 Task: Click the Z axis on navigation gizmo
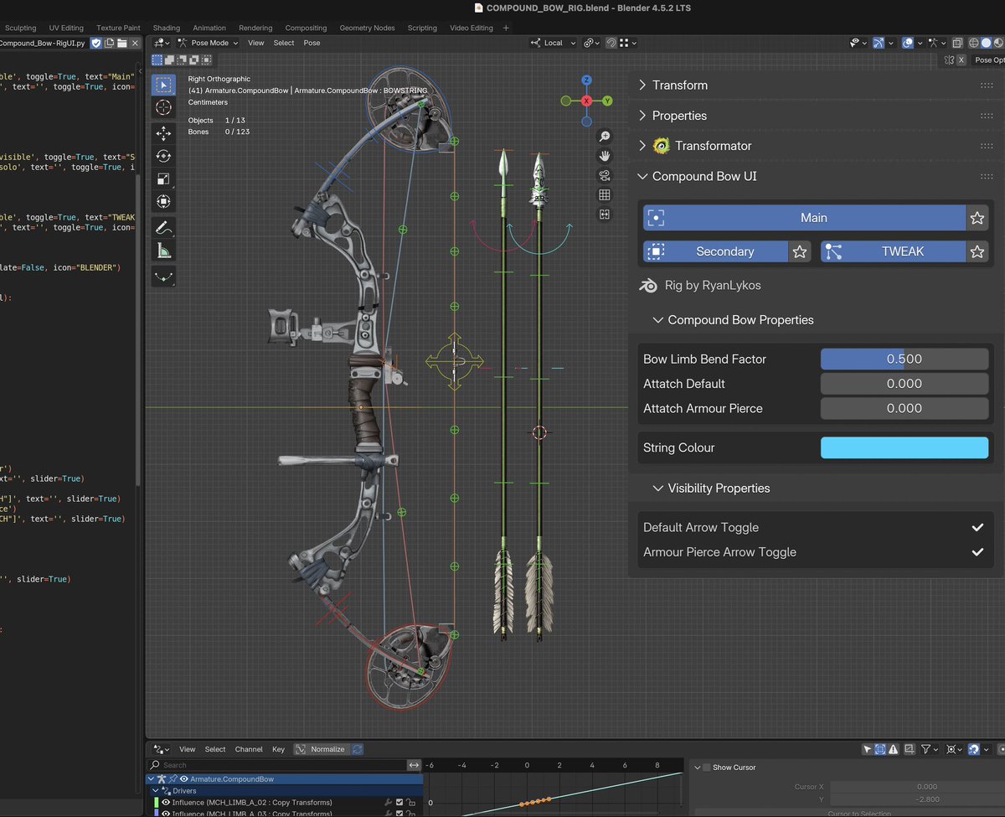(x=586, y=80)
